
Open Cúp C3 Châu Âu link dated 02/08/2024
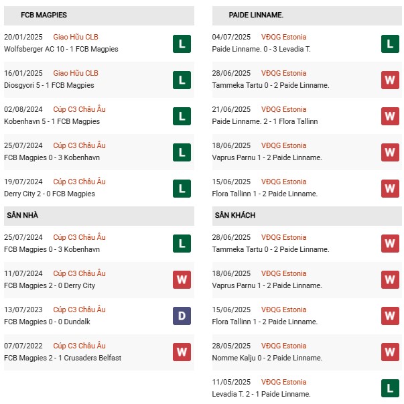pos(79,109)
